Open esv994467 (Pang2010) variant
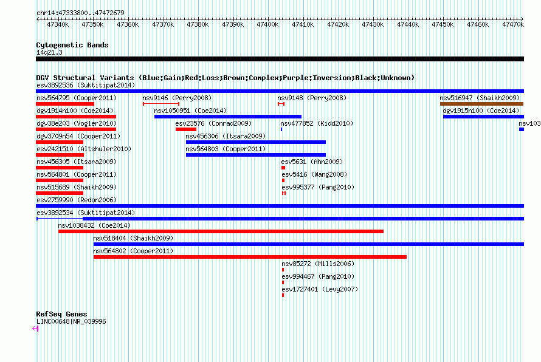Image resolution: width=541 pixels, height=362 pixels. tap(318, 276)
